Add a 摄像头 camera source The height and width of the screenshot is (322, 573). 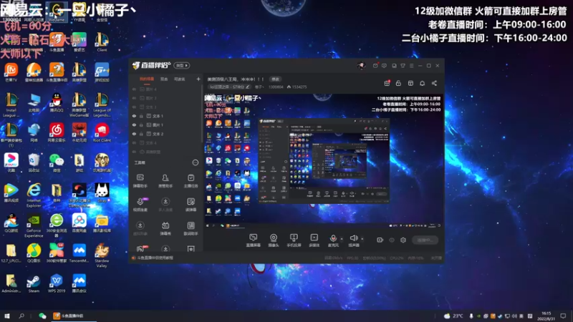(274, 240)
